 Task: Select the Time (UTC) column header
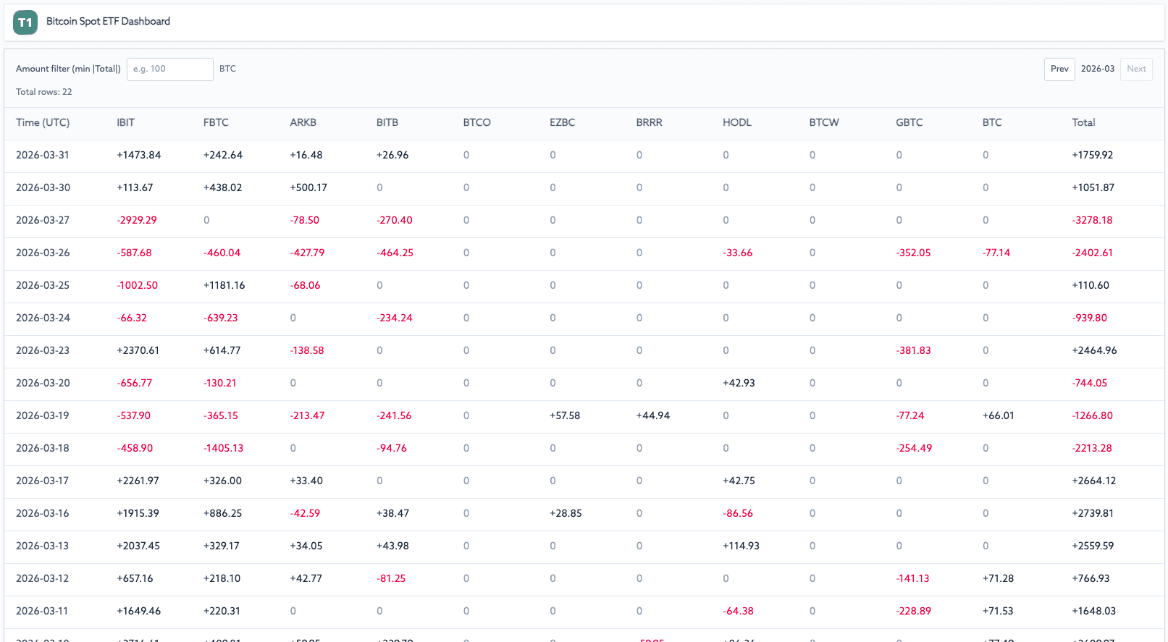tap(43, 123)
